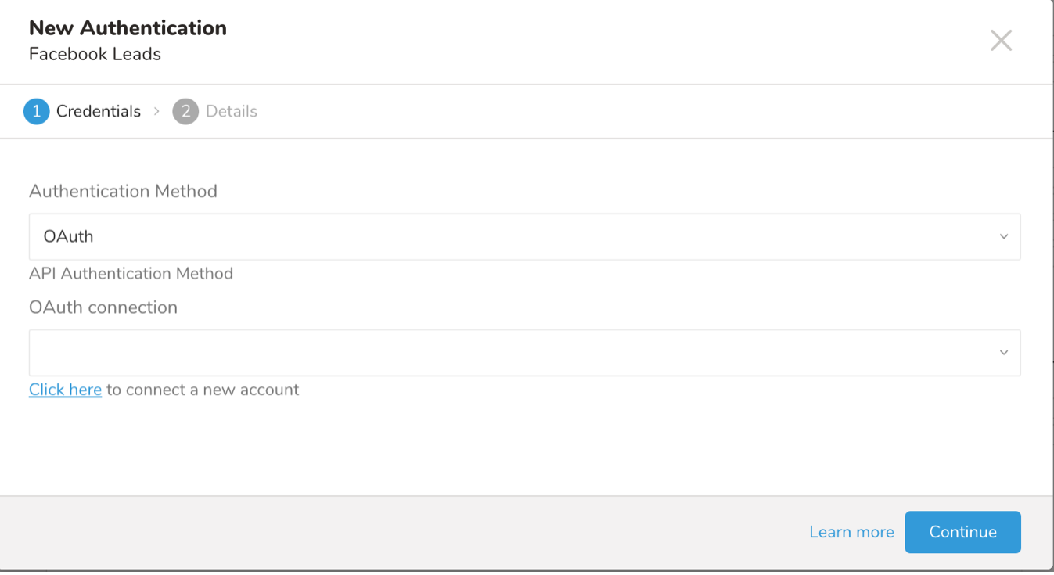Close the New Authentication dialog

1001,41
